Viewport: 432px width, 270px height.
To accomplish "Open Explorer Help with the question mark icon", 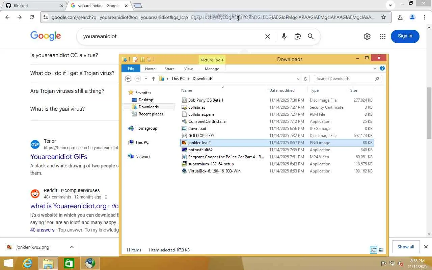I will click(x=382, y=69).
